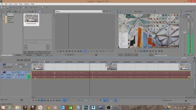Open the Project Media Views dropdown arrow
Image resolution: width=196 pixels, height=110 pixels.
pyautogui.click(x=42, y=12)
